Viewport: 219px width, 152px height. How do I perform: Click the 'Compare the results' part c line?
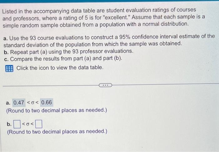tap(63, 58)
